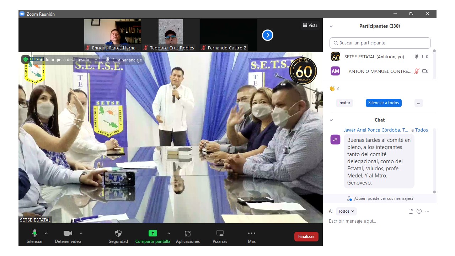Click SETSE ESTATAL name label on video

coord(35,220)
